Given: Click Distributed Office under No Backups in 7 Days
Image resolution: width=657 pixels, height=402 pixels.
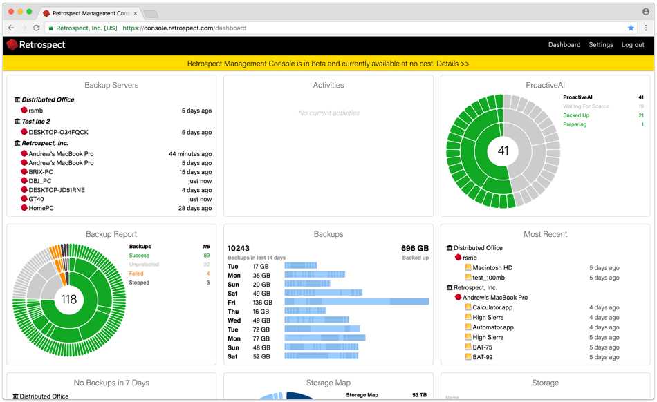Looking at the screenshot, I should point(44,396).
